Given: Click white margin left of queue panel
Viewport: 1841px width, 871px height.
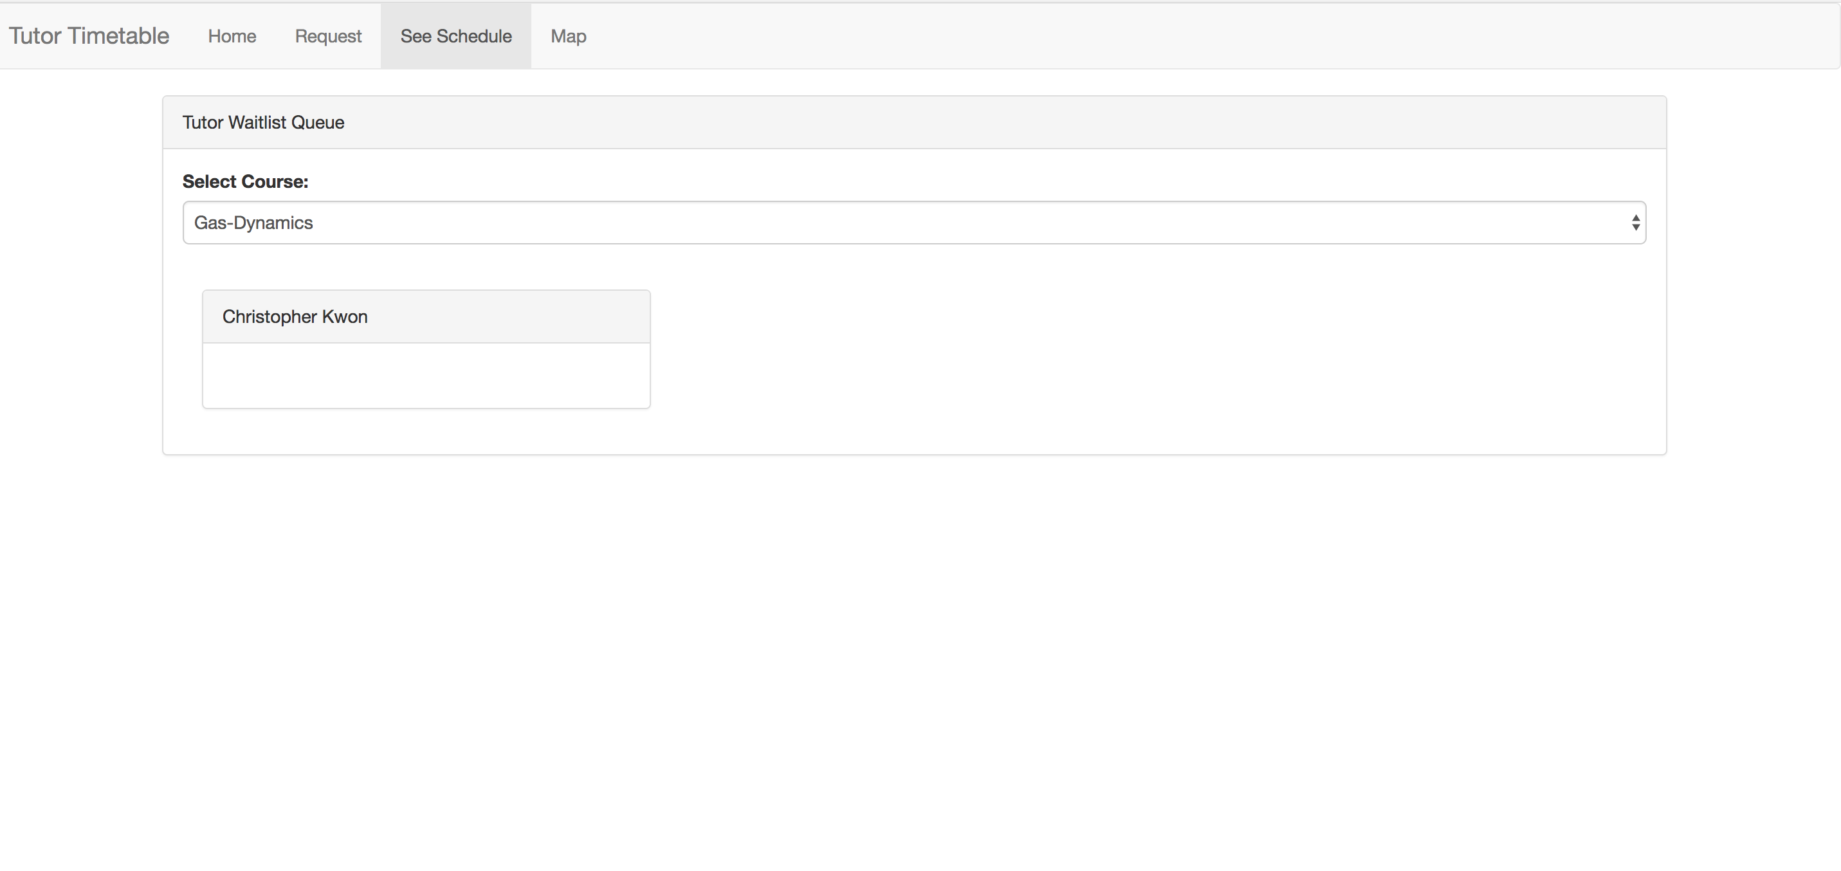Looking at the screenshot, I should click(80, 286).
